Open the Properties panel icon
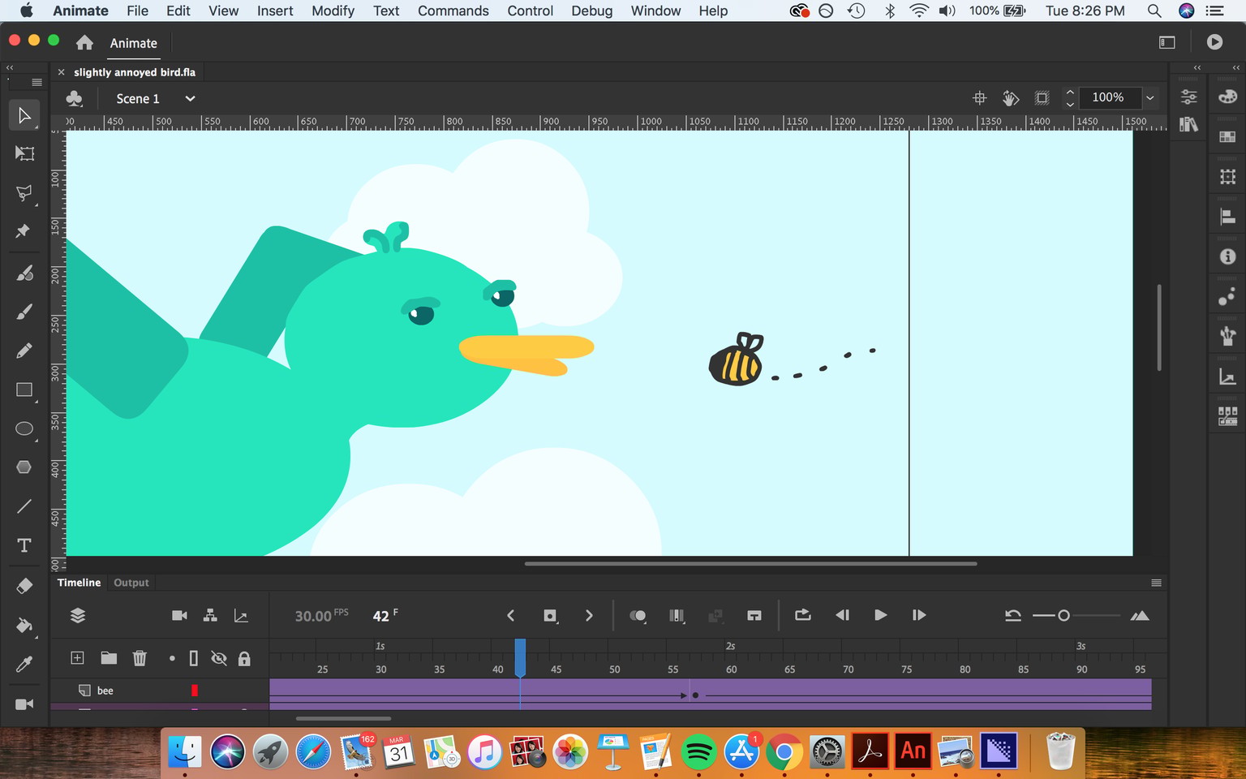Screen dimensions: 1246x779 click(1188, 97)
